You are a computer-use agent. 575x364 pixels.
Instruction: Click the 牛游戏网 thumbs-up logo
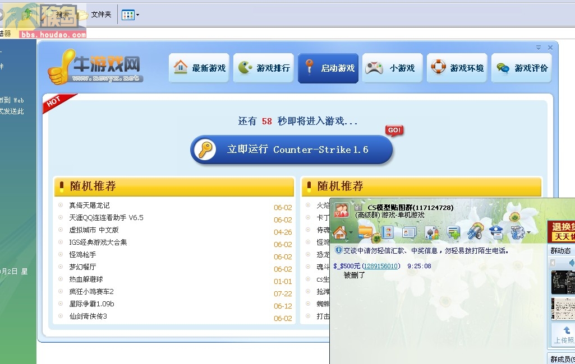tap(95, 67)
